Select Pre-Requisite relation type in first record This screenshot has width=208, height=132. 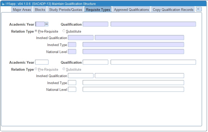(36, 31)
